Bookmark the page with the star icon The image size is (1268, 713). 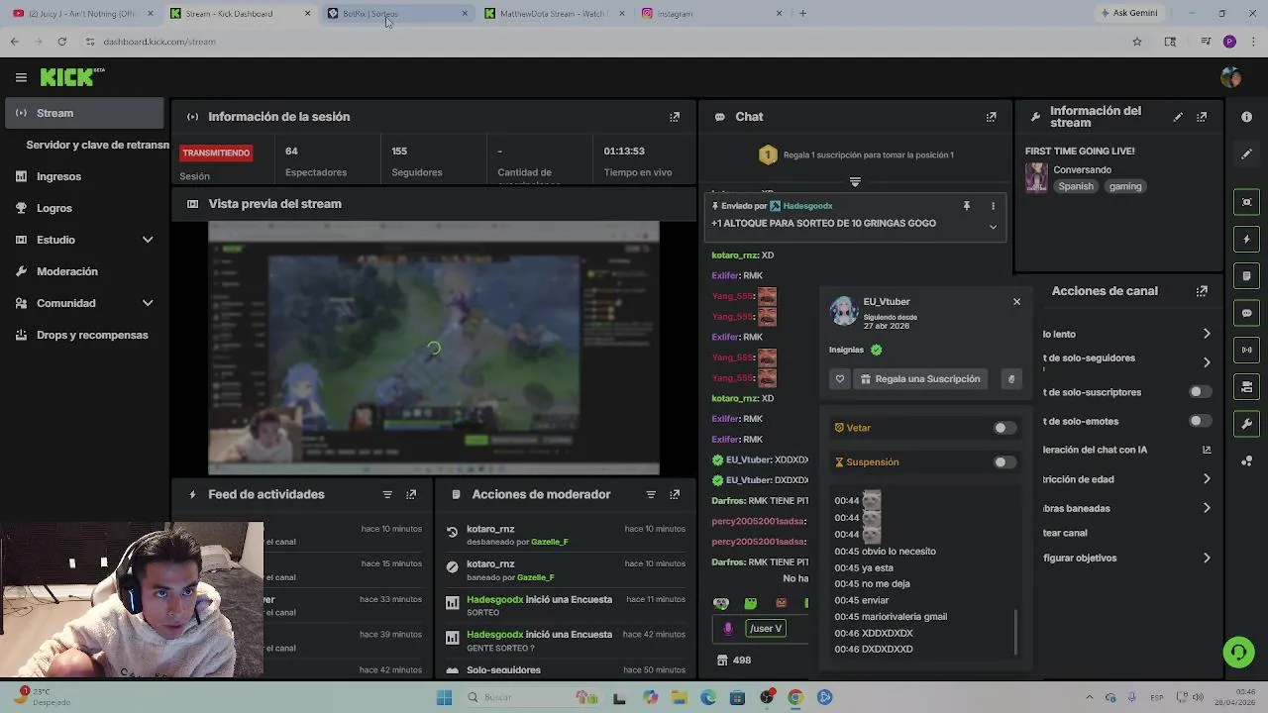(x=1137, y=42)
